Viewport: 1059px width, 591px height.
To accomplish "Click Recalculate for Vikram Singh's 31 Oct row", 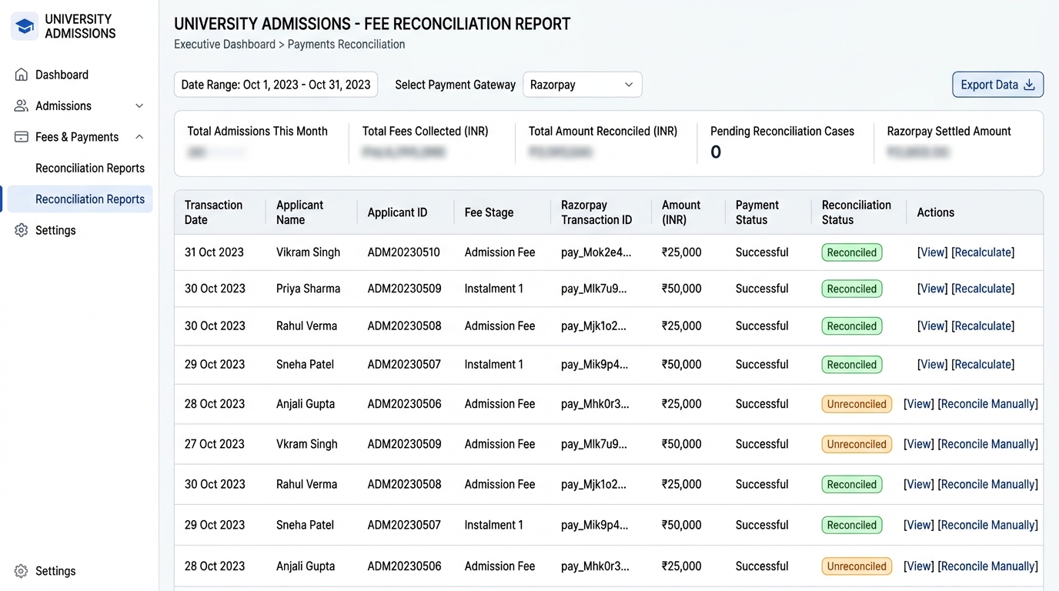I will (983, 252).
